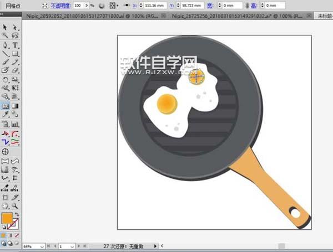Select the Perspective Grid tool
The height and width of the screenshot is (252, 333).
pyautogui.click(x=15, y=96)
